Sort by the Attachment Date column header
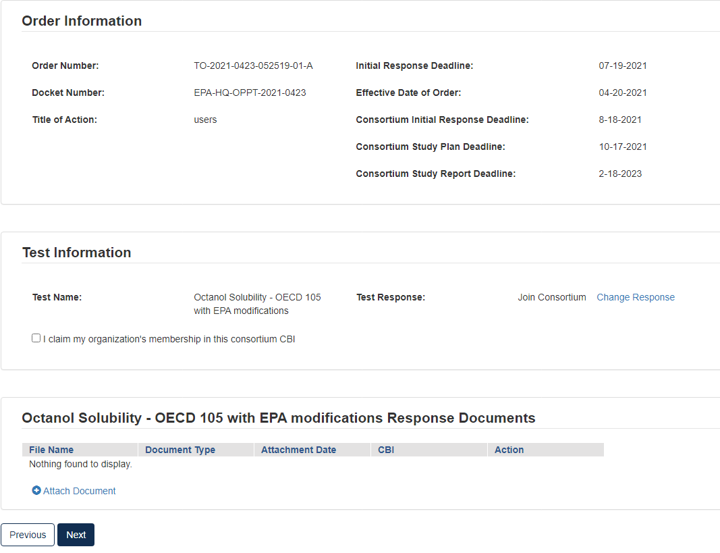Image resolution: width=720 pixels, height=553 pixels. coord(298,450)
